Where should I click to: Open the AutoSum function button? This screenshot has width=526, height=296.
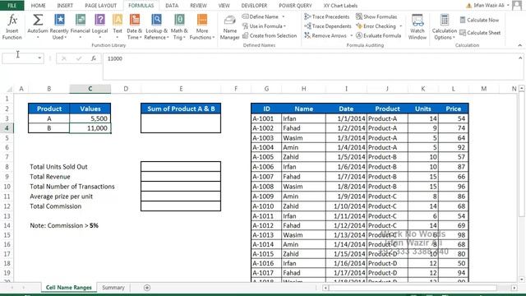click(x=38, y=27)
